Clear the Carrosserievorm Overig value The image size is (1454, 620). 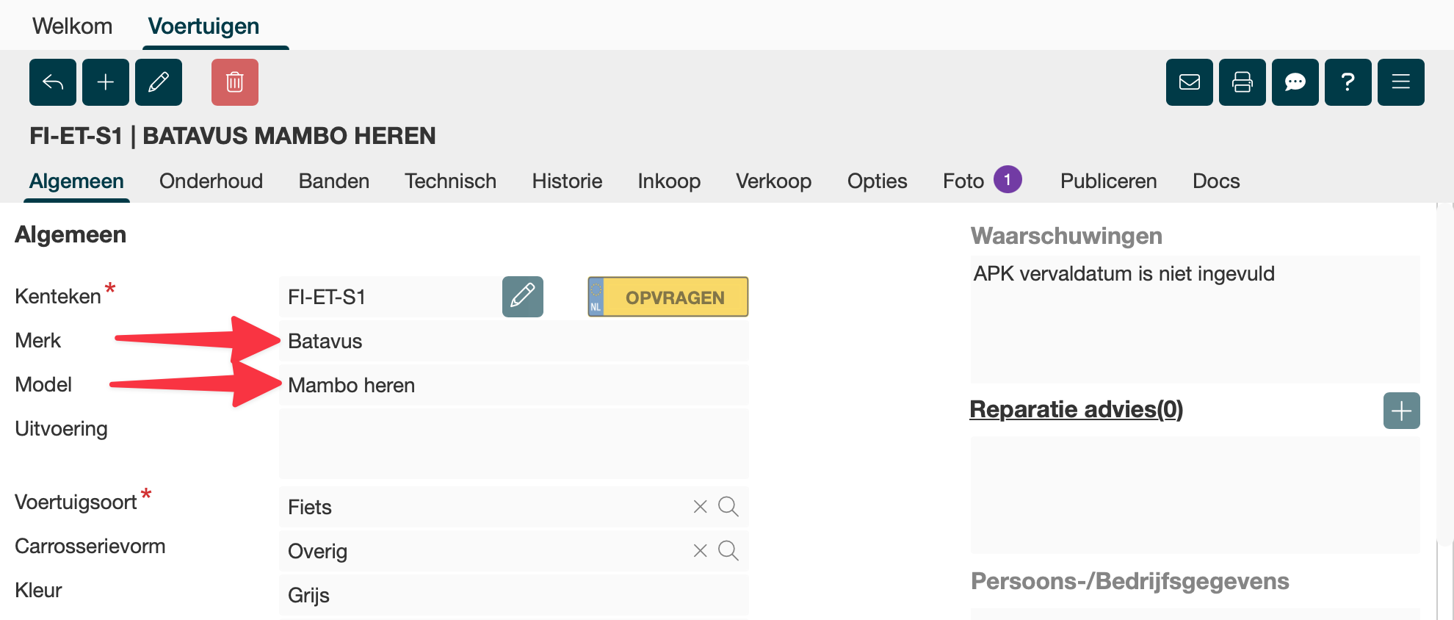701,551
